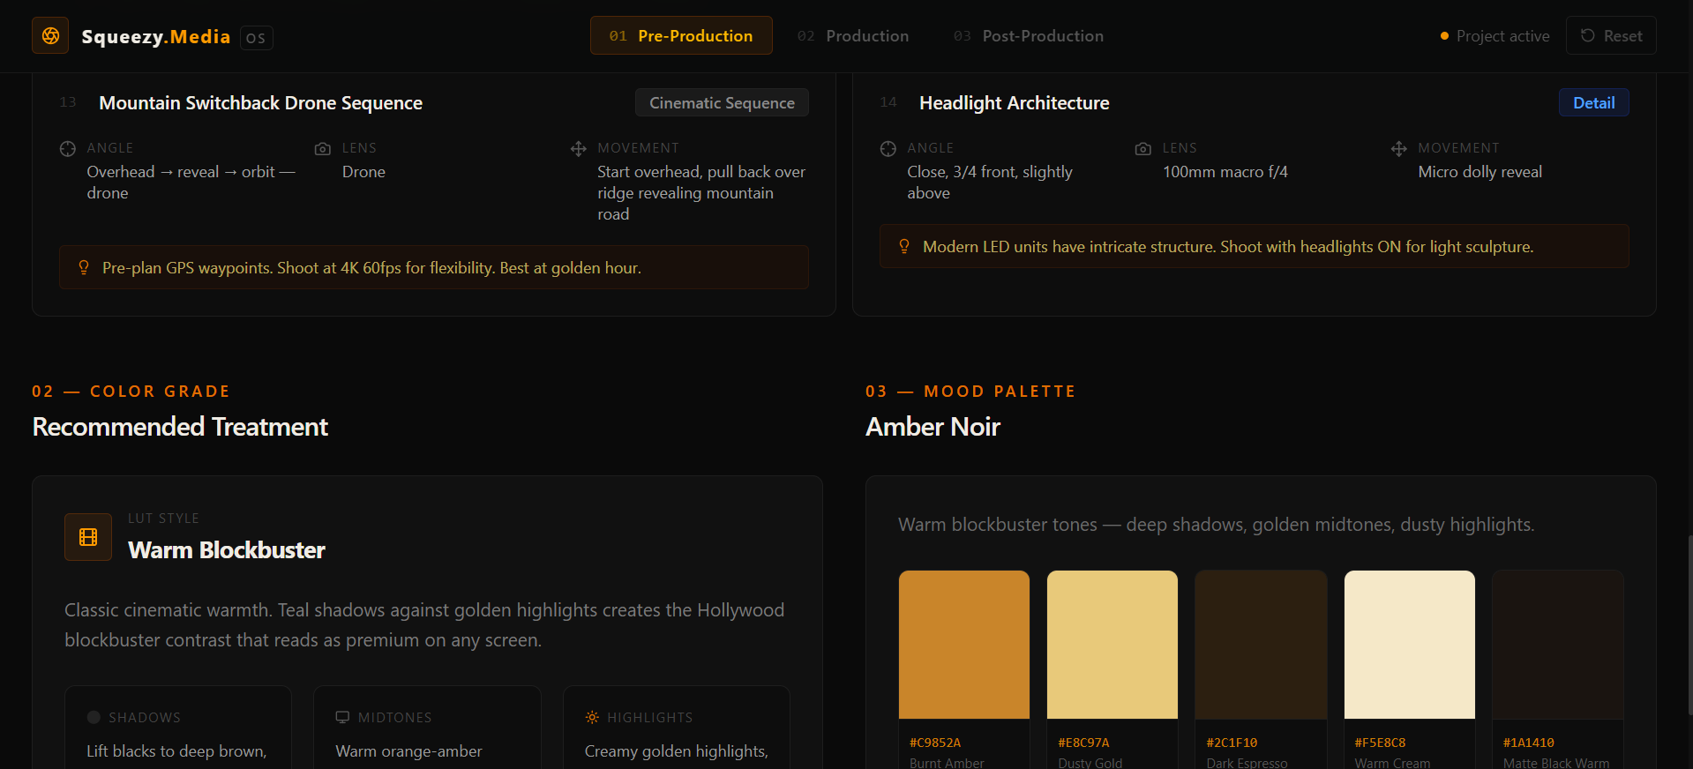Click the Angle crosshair icon in shot 14
The width and height of the screenshot is (1693, 769).
click(888, 149)
